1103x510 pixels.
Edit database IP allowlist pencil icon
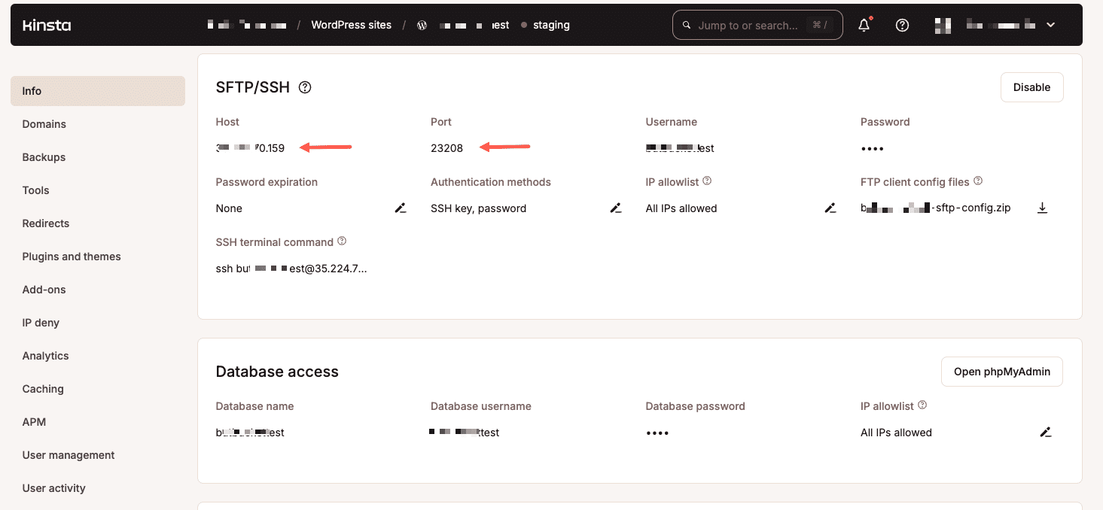[1045, 433]
